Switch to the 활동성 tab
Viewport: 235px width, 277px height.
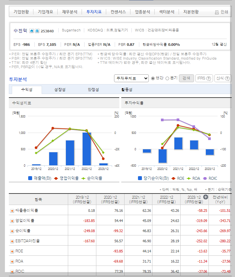(127, 90)
